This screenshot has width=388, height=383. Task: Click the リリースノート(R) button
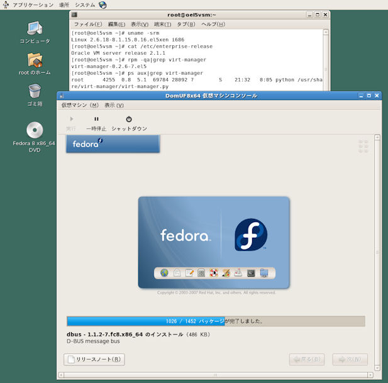[94, 359]
